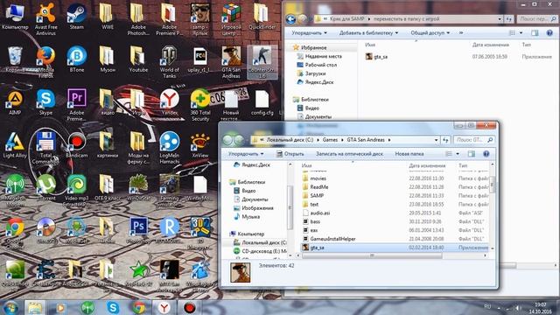Launch Mozilla Firefox from the desktop

(45, 62)
